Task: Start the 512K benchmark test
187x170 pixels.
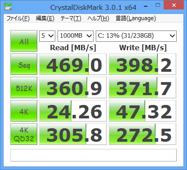Action: coord(24,87)
